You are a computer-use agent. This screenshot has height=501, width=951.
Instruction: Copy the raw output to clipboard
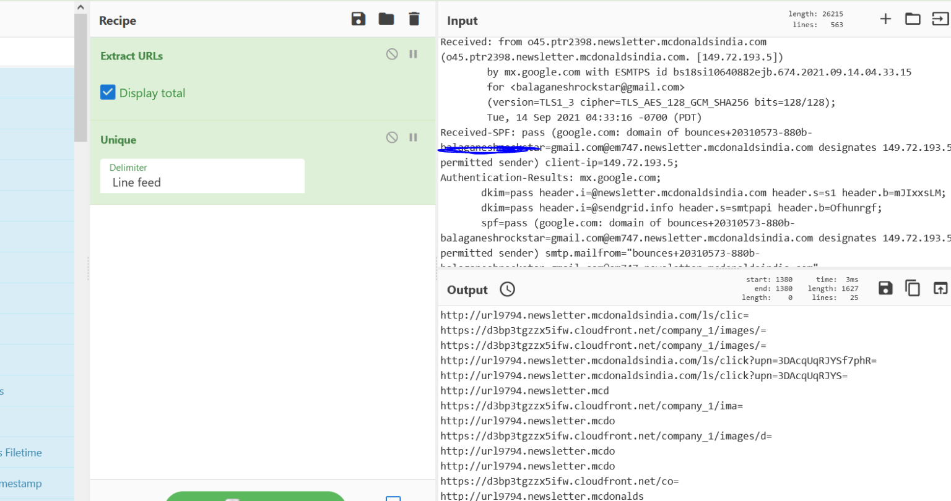click(912, 288)
